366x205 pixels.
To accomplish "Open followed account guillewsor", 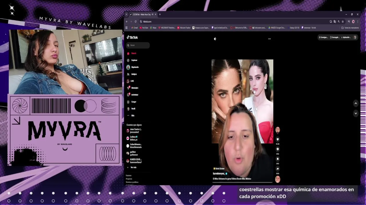I will tap(132, 153).
